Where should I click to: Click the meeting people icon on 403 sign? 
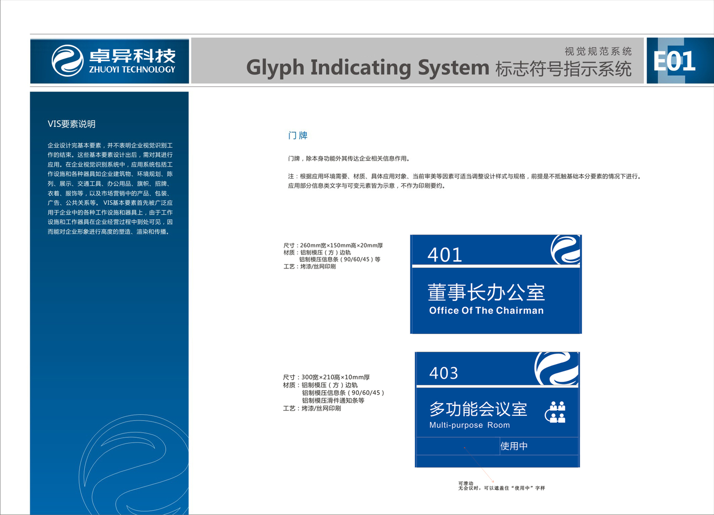click(556, 412)
